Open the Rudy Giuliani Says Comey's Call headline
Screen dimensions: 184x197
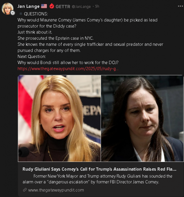click(99, 169)
